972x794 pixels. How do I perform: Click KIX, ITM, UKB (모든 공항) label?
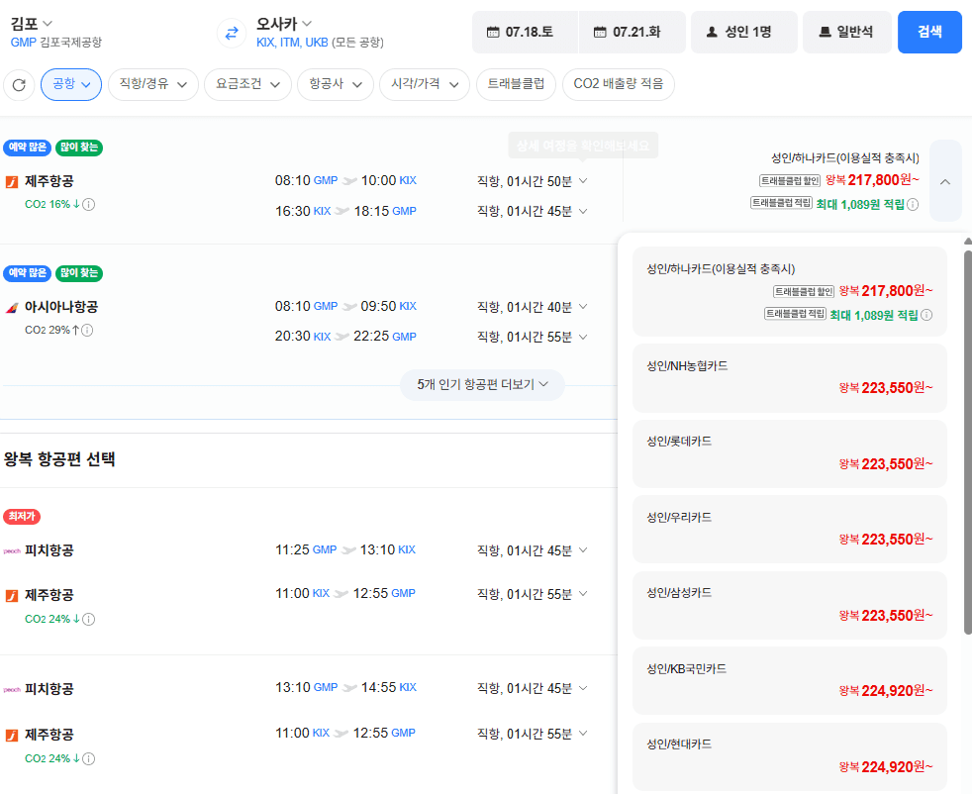pyautogui.click(x=320, y=43)
